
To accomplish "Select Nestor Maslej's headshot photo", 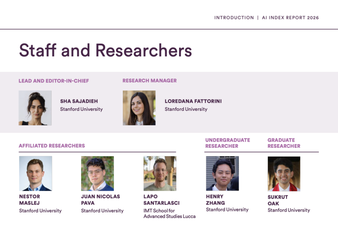I will click(36, 173).
